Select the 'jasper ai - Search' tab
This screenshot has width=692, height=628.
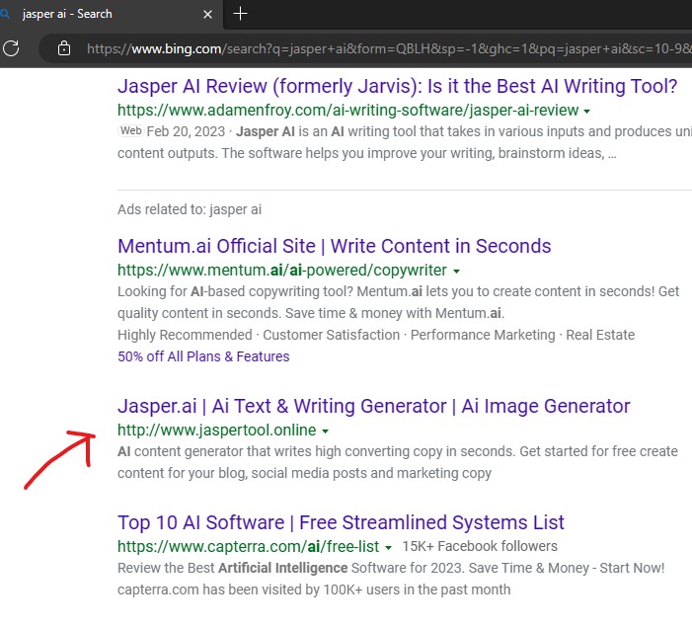pyautogui.click(x=112, y=14)
